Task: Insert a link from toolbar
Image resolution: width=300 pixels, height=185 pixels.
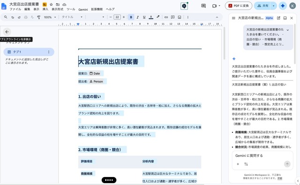Action: (x=166, y=17)
